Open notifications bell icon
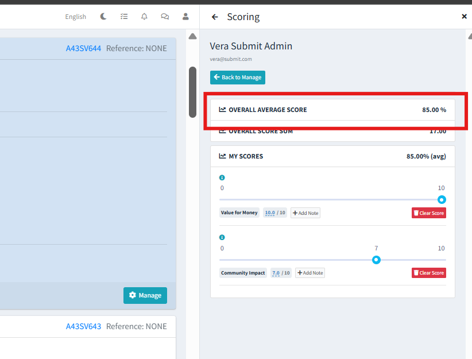The image size is (472, 359). [x=144, y=17]
